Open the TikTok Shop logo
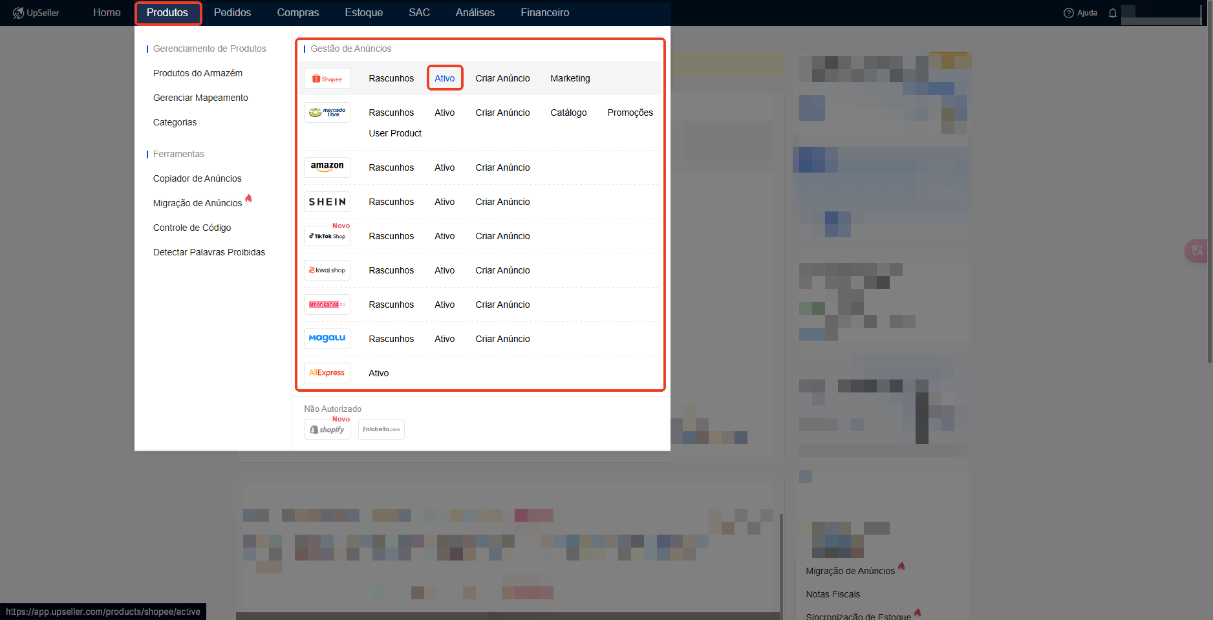This screenshot has height=620, width=1213. point(327,236)
